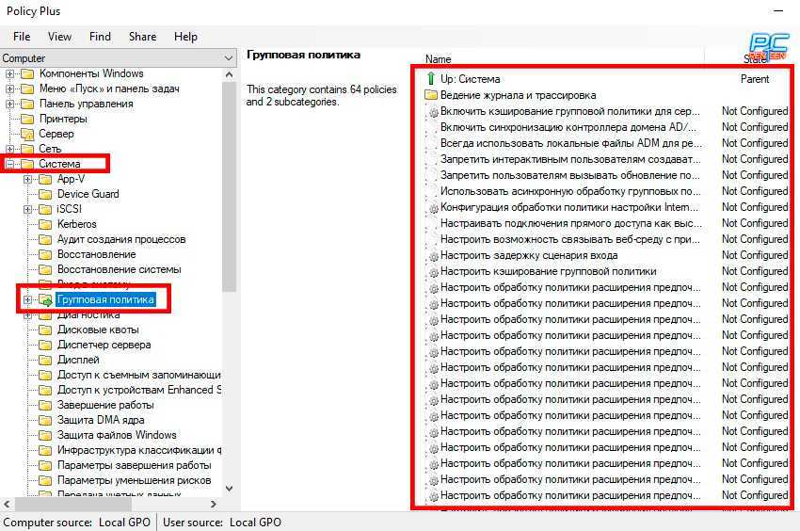
Task: Click gear icon of Настроить задержку сценария входа
Action: pos(433,256)
